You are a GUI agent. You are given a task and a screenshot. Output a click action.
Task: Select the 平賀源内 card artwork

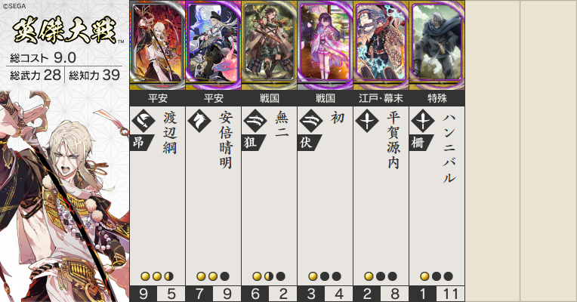(381, 45)
